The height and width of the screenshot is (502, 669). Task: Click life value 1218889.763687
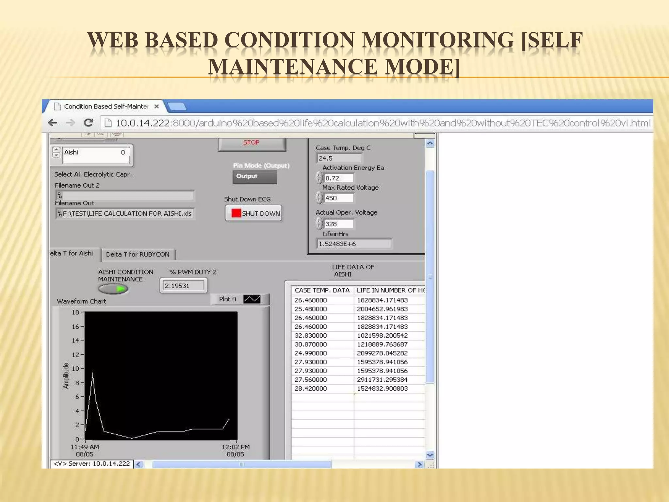[x=390, y=344]
